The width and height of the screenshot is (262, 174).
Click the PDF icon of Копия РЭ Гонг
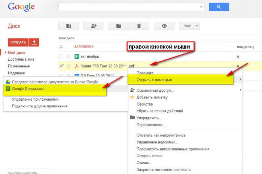click(76, 66)
